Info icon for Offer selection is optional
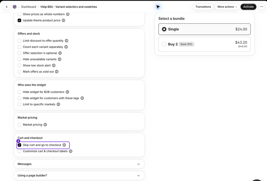The image size is (267, 181). pyautogui.click(x=60, y=53)
